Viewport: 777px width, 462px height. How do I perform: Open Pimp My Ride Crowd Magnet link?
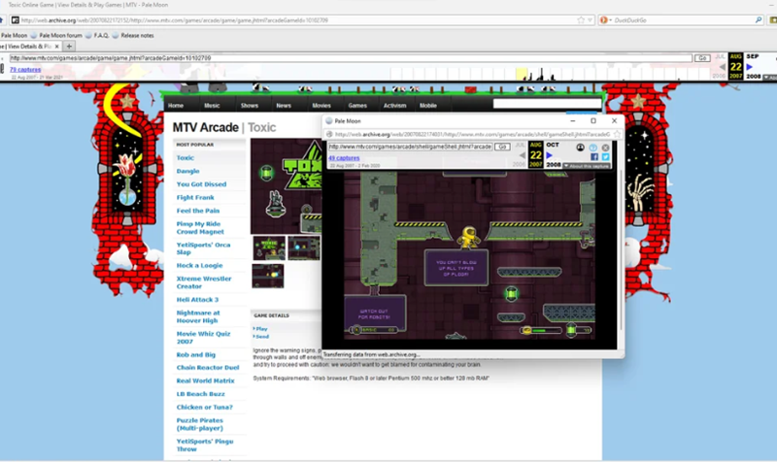[200, 228]
